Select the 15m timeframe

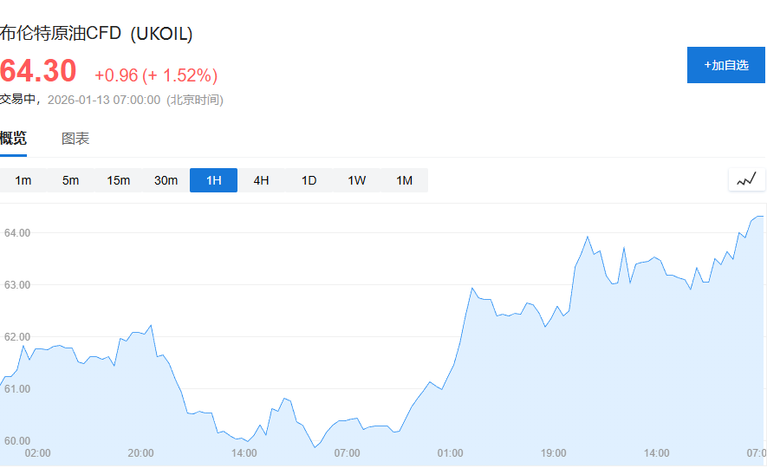tap(119, 180)
